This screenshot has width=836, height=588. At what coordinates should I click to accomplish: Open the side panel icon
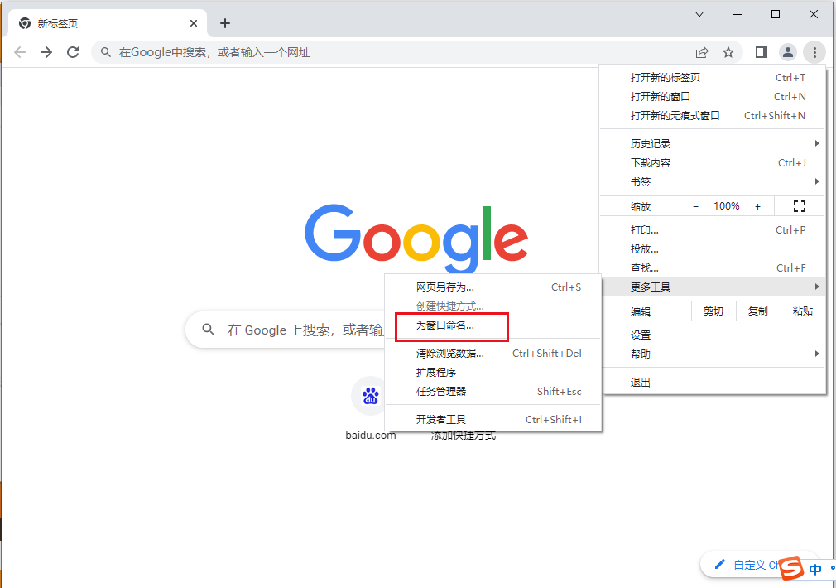(762, 51)
